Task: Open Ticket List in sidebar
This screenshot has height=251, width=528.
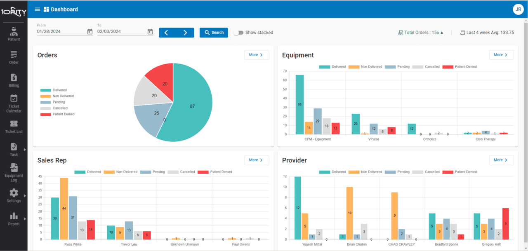Action: coord(14,127)
